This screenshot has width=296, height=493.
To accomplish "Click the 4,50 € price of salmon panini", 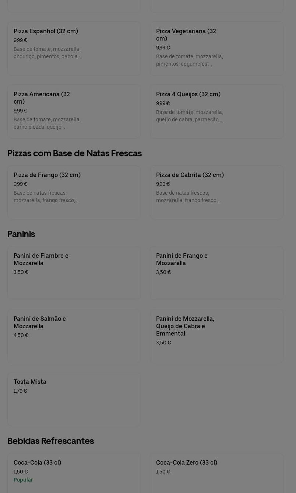I will click(21, 335).
